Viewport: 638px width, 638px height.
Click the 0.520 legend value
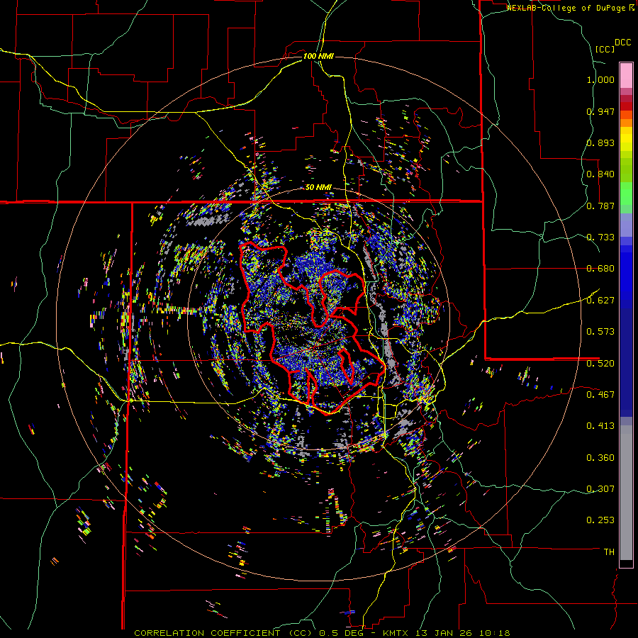pos(600,363)
